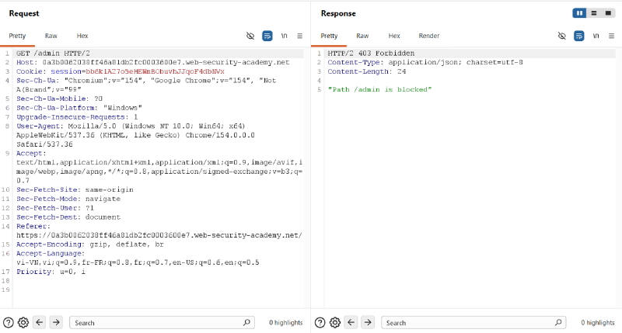The width and height of the screenshot is (622, 333).
Task: Select top-bottom split layout icon
Action: point(594,13)
